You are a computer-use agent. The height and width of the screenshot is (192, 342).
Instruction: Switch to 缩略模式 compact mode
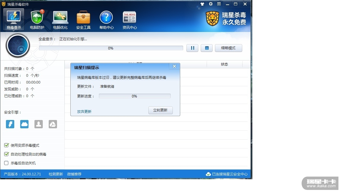click(x=228, y=48)
